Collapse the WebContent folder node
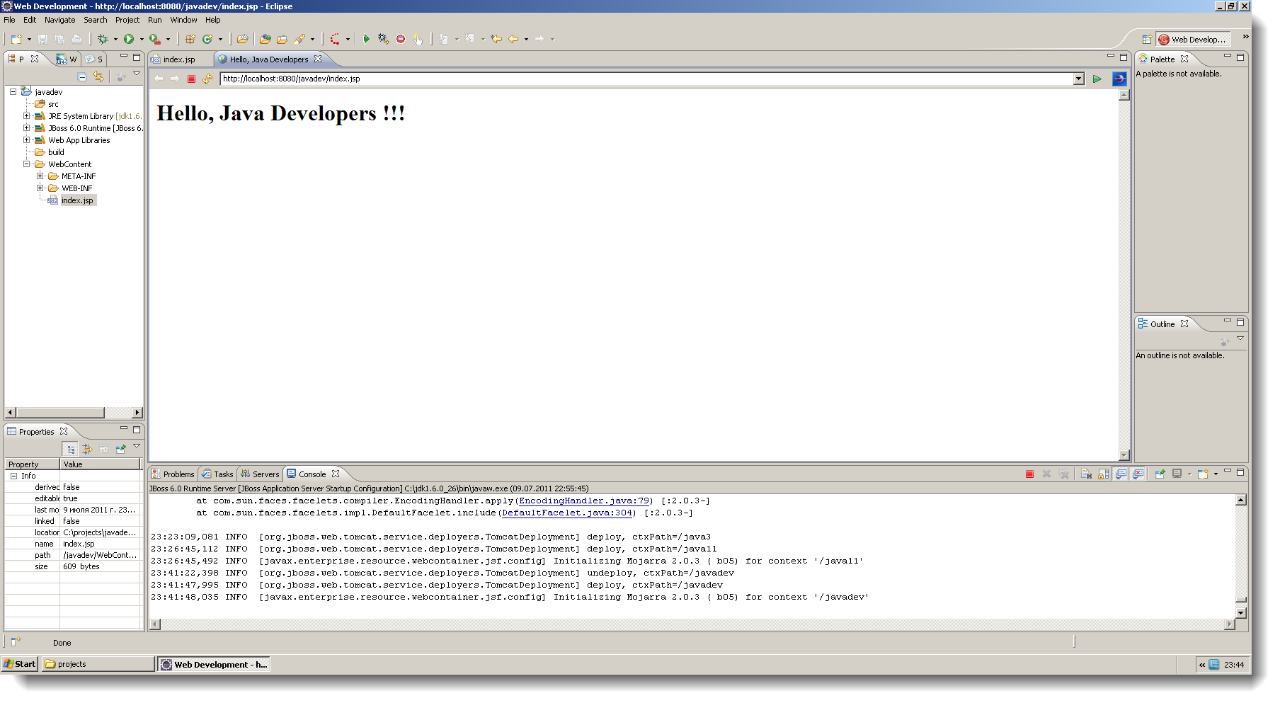Image resolution: width=1280 pixels, height=703 pixels. [x=26, y=164]
